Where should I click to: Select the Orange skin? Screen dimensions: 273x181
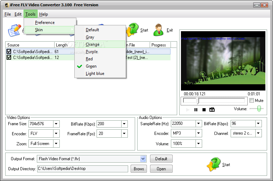[100, 44]
